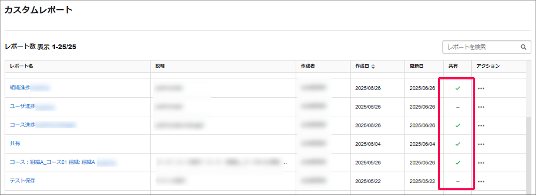The width and height of the screenshot is (536, 195).
Task: Click the search magnifier icon
Action: [x=523, y=47]
